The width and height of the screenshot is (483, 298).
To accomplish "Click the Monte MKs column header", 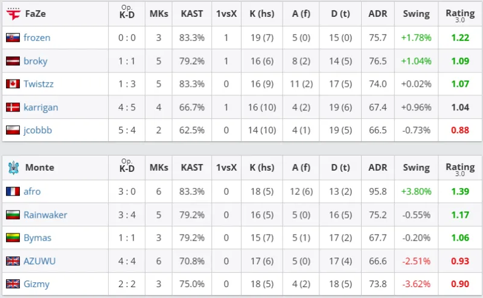I will tap(159, 168).
